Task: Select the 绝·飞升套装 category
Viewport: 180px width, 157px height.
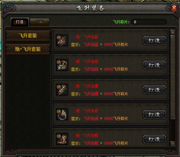Action: [x=28, y=49]
